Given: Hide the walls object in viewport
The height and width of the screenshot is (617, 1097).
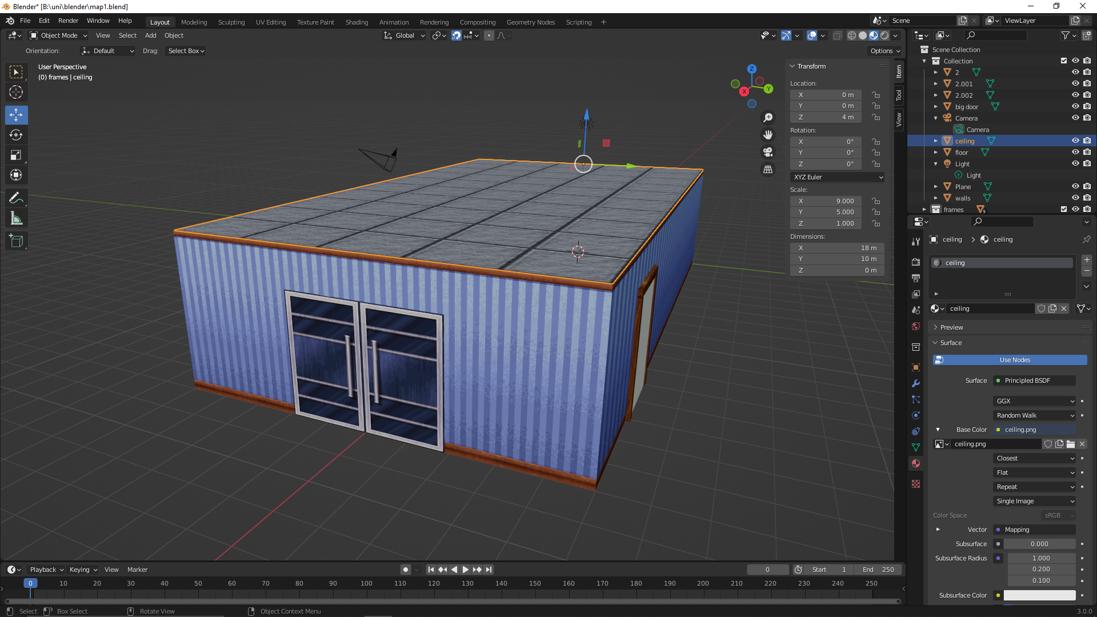Looking at the screenshot, I should pos(1075,198).
